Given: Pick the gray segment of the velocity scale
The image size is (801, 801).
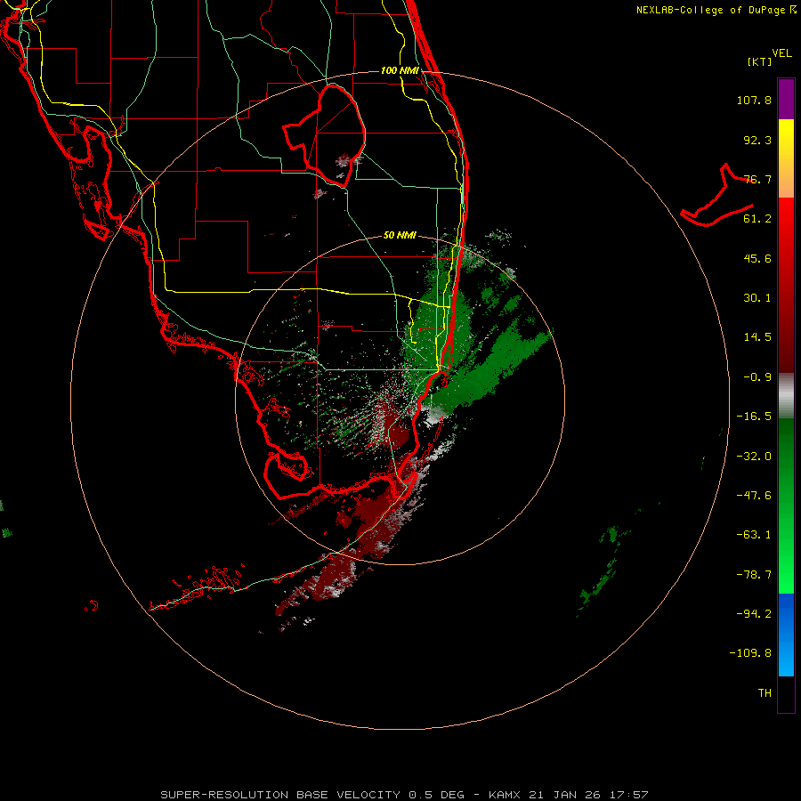Looking at the screenshot, I should pyautogui.click(x=786, y=396).
